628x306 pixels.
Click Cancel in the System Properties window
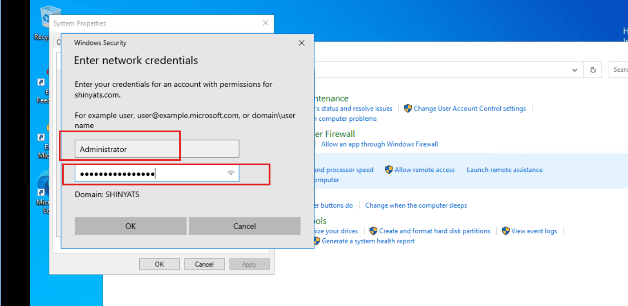point(204,264)
